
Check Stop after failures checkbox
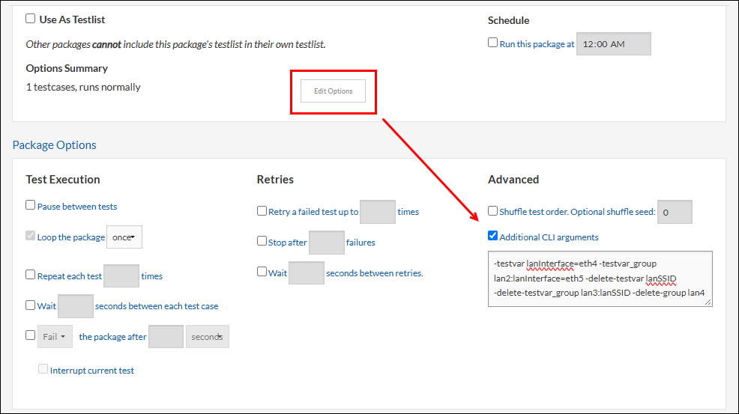262,241
